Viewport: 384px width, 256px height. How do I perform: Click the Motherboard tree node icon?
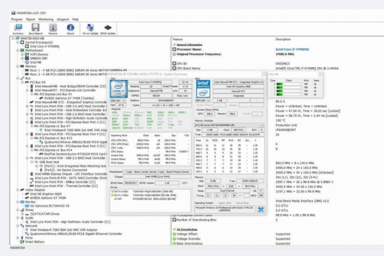[22, 50]
